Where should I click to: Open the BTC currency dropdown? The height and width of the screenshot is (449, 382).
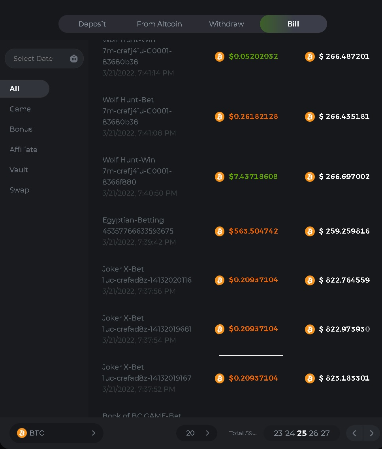56,433
